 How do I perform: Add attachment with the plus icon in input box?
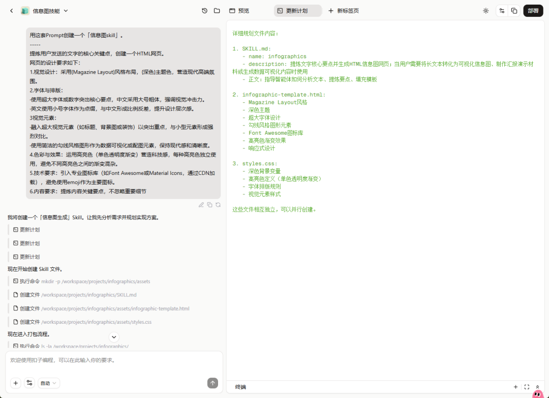point(15,383)
